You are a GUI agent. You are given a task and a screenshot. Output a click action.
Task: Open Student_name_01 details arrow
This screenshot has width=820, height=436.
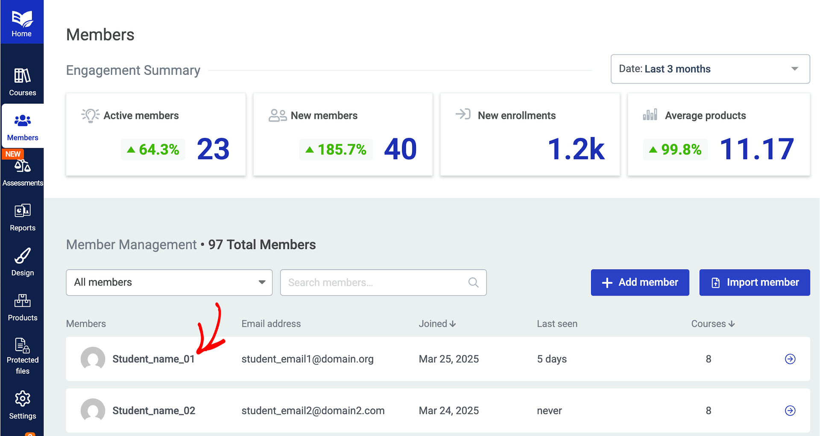pos(790,359)
